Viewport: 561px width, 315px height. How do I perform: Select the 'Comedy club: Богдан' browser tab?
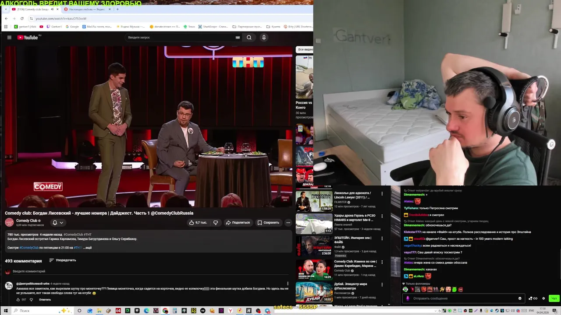(34, 9)
